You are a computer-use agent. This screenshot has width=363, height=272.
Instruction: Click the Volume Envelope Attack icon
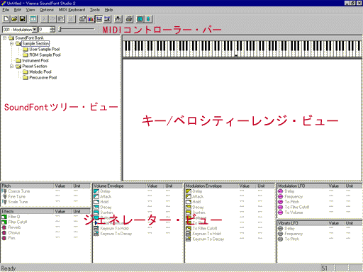click(x=96, y=196)
